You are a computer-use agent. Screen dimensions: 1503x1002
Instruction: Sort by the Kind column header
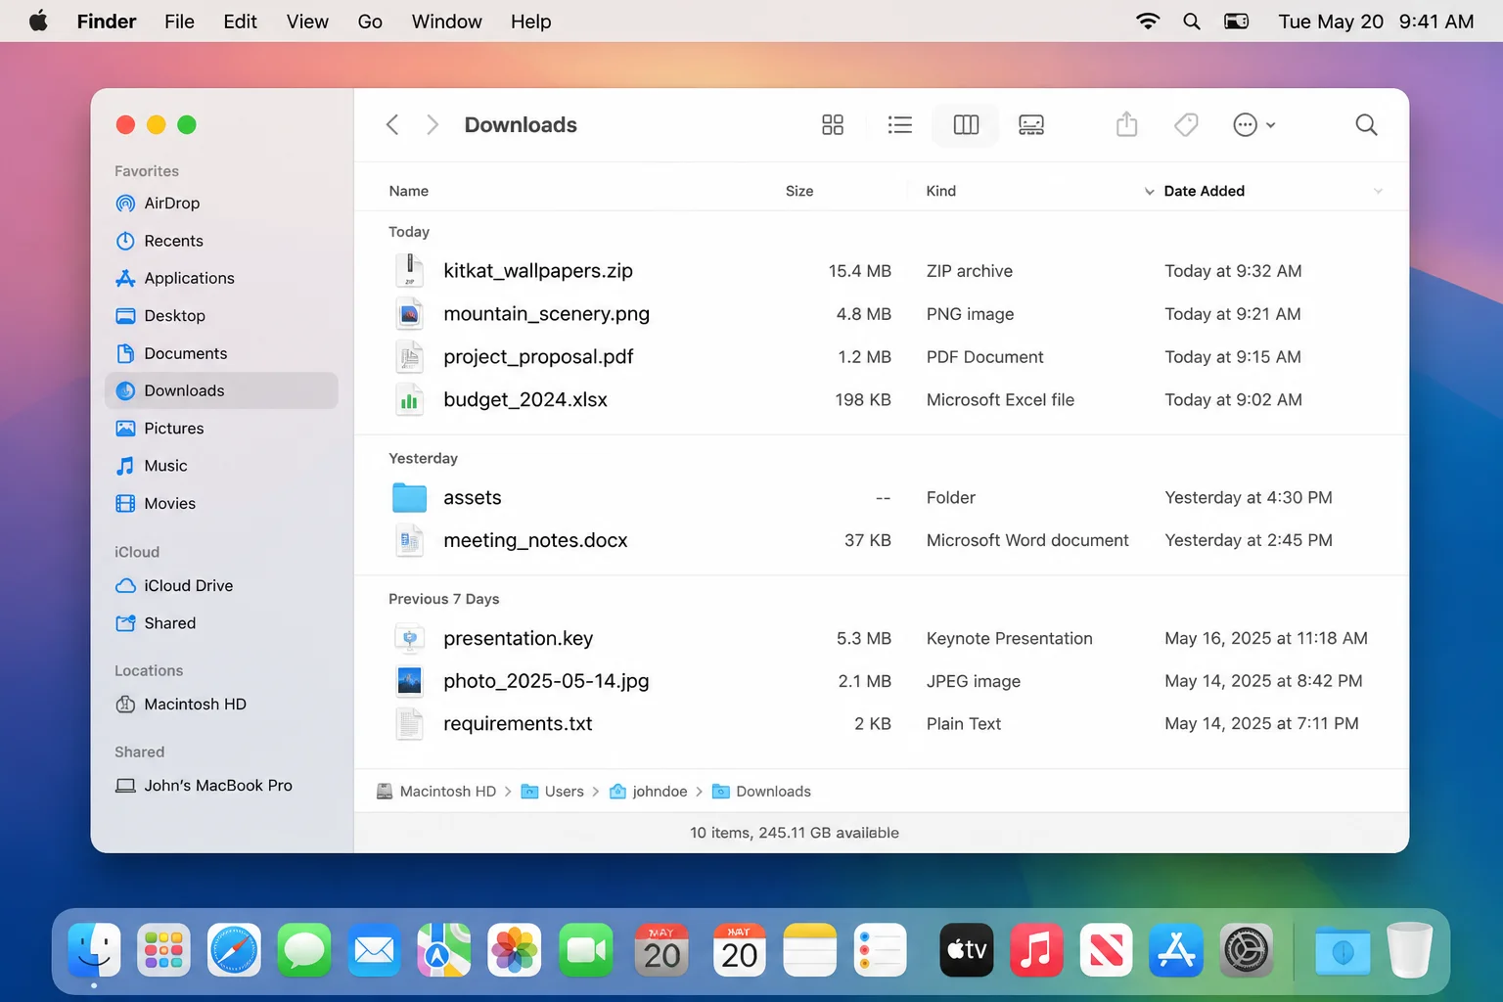[x=941, y=191]
